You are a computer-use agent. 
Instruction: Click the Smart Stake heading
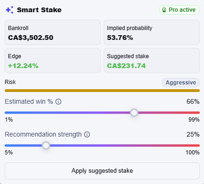pos(39,10)
